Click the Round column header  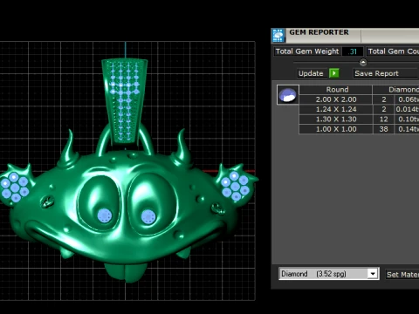click(x=337, y=90)
